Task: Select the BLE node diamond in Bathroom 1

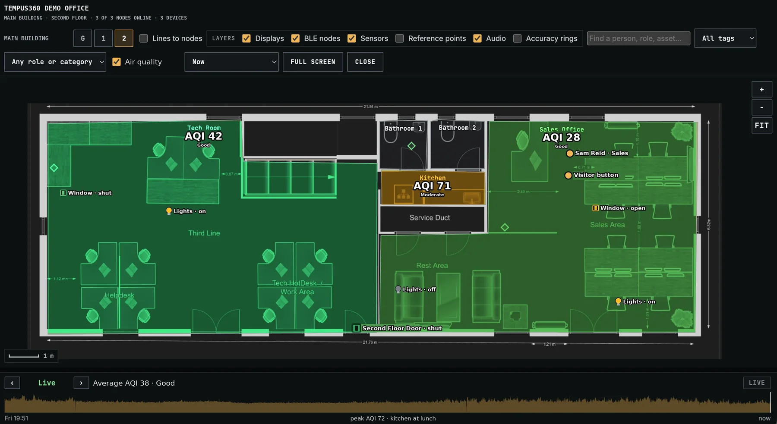Action: tap(411, 146)
